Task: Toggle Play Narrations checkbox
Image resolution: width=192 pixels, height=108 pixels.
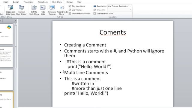Action: click(x=70, y=6)
